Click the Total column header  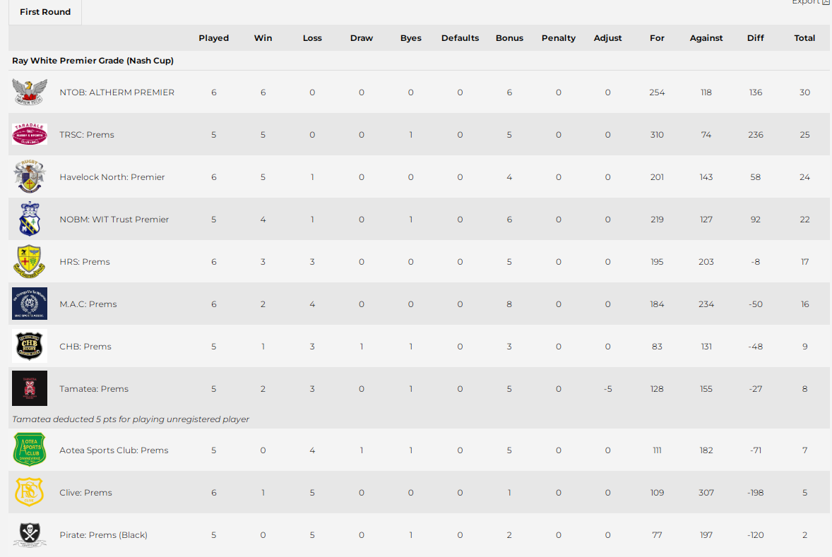click(804, 38)
